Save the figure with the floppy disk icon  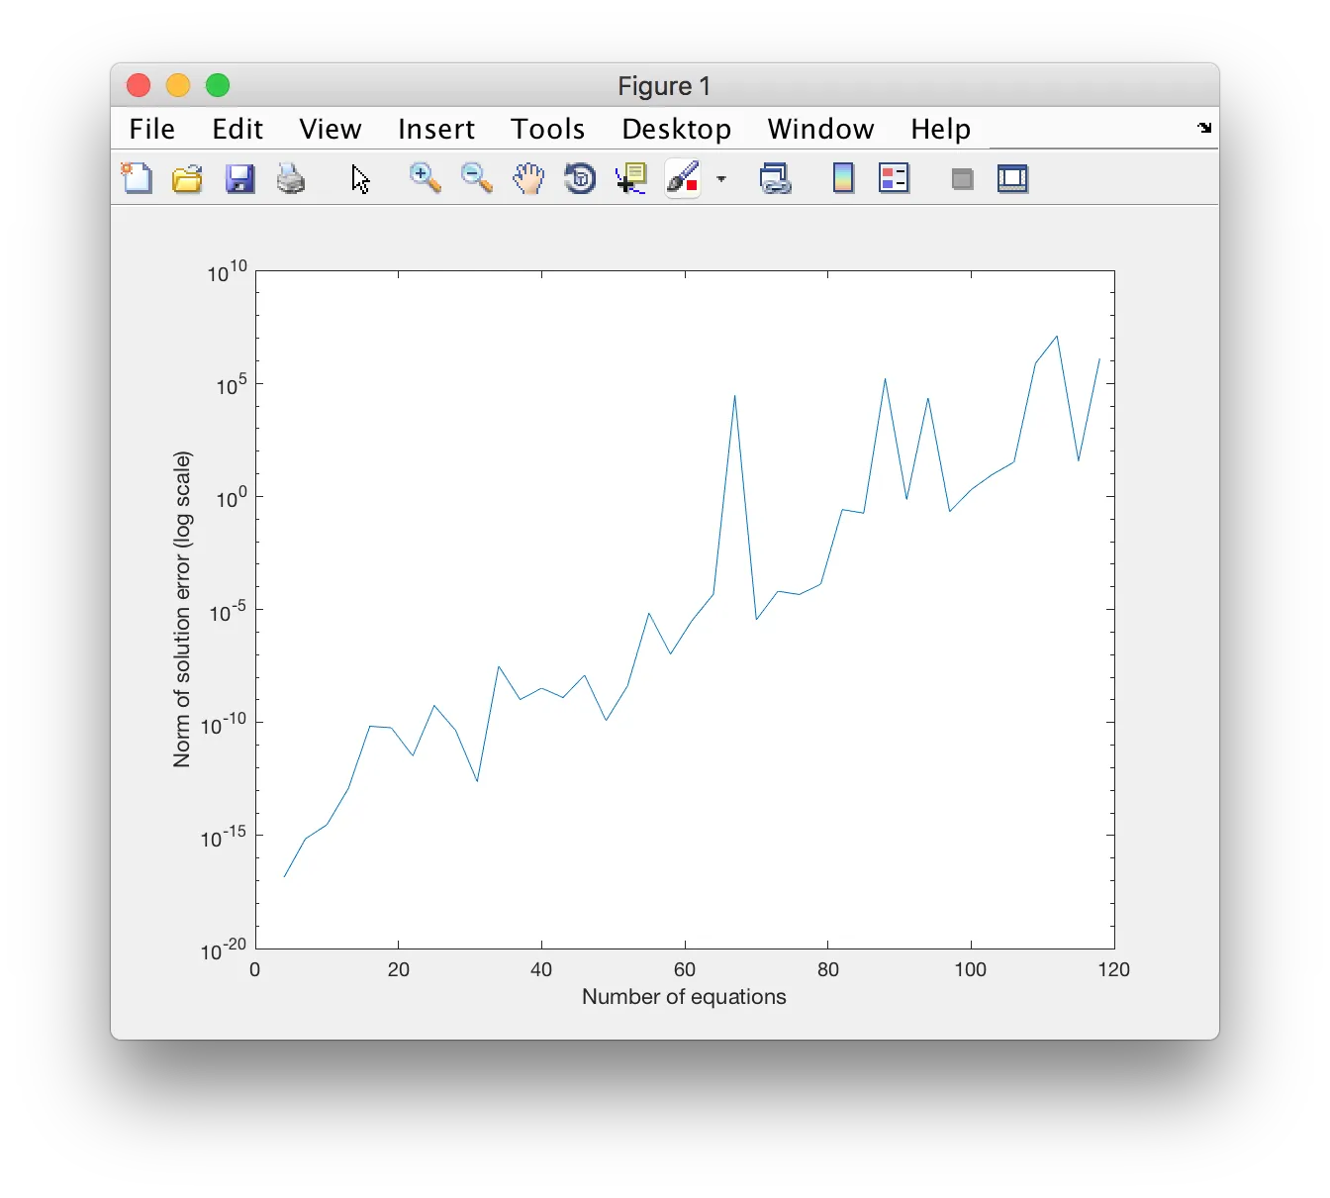click(x=239, y=179)
